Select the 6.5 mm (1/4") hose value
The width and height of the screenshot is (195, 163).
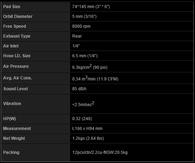[x=85, y=56]
